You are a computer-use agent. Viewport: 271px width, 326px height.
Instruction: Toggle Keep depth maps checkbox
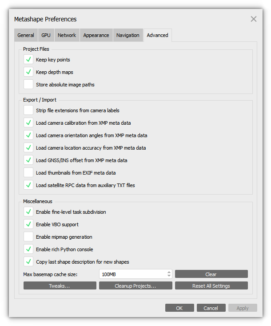[28, 72]
